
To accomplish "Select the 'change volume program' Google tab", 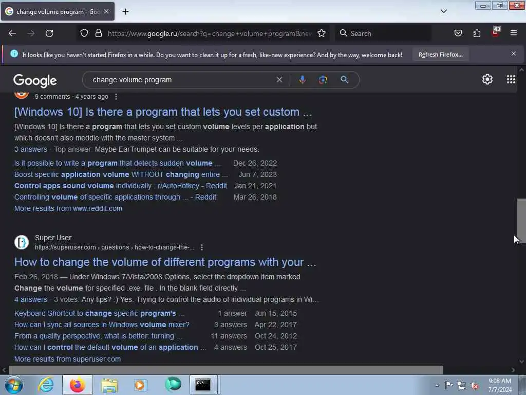I will [x=58, y=11].
